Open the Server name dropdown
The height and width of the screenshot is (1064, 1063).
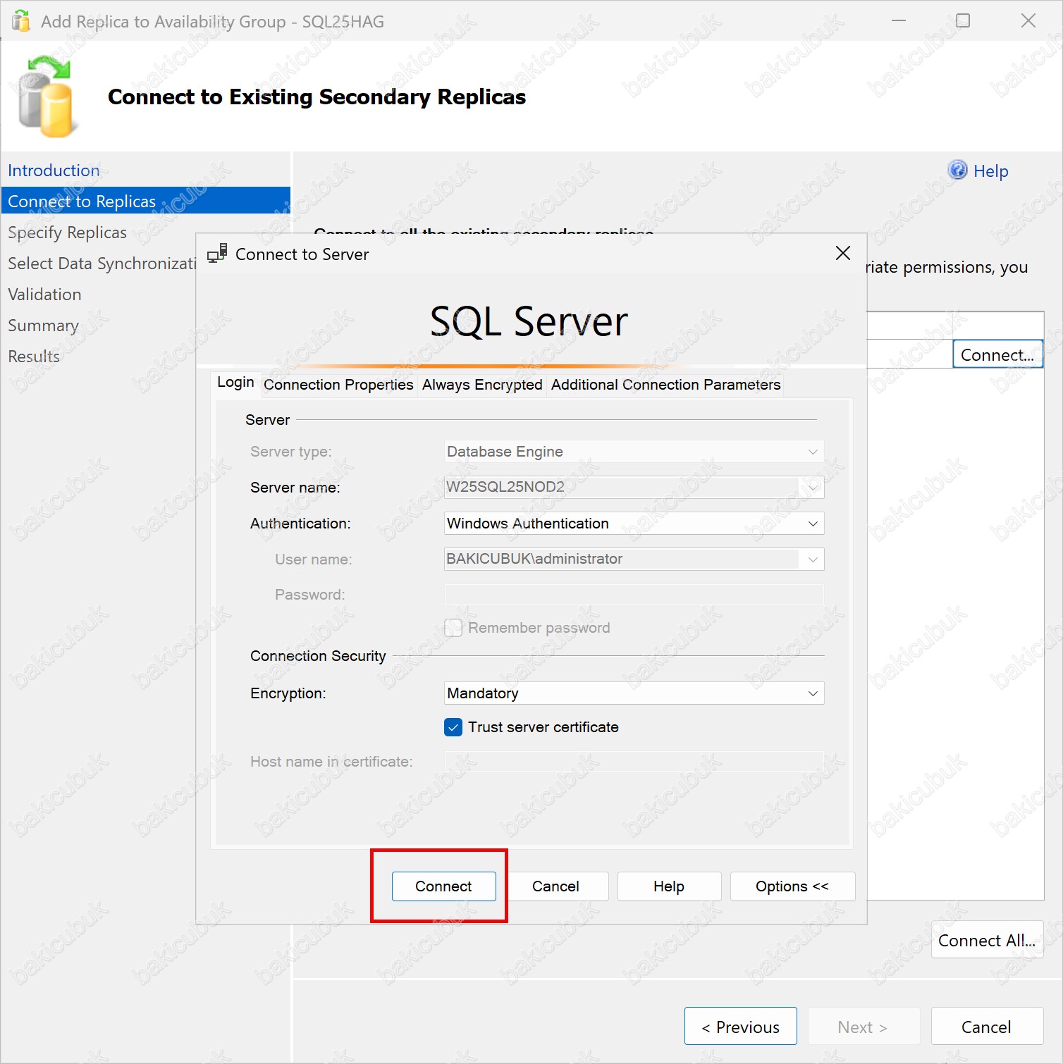point(812,488)
